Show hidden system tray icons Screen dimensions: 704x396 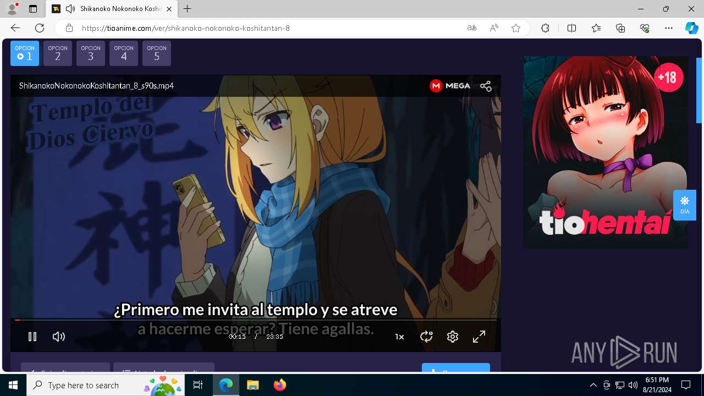point(593,385)
